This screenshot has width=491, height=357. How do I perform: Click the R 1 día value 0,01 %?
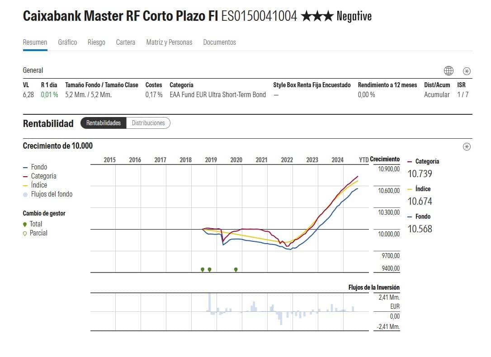(x=49, y=95)
